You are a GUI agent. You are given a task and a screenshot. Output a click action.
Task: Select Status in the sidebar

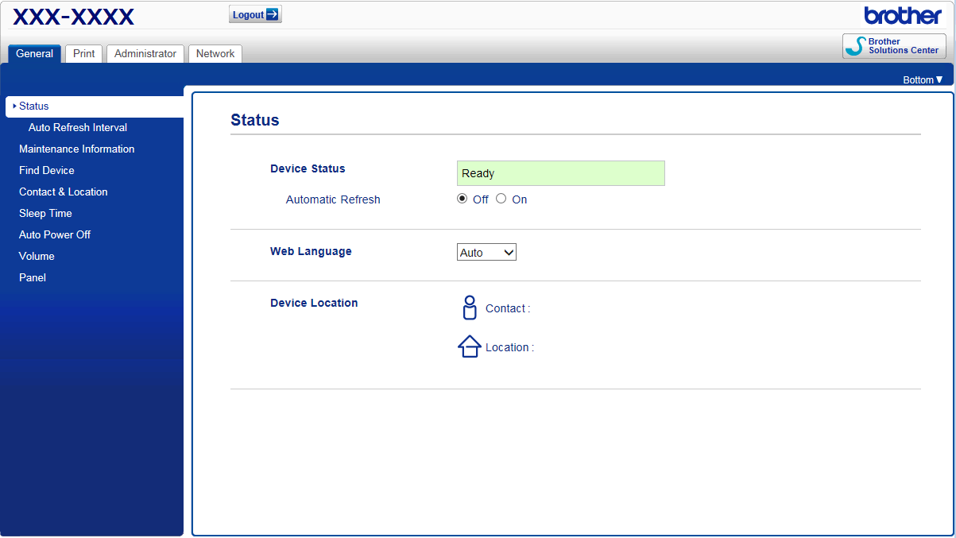click(95, 106)
